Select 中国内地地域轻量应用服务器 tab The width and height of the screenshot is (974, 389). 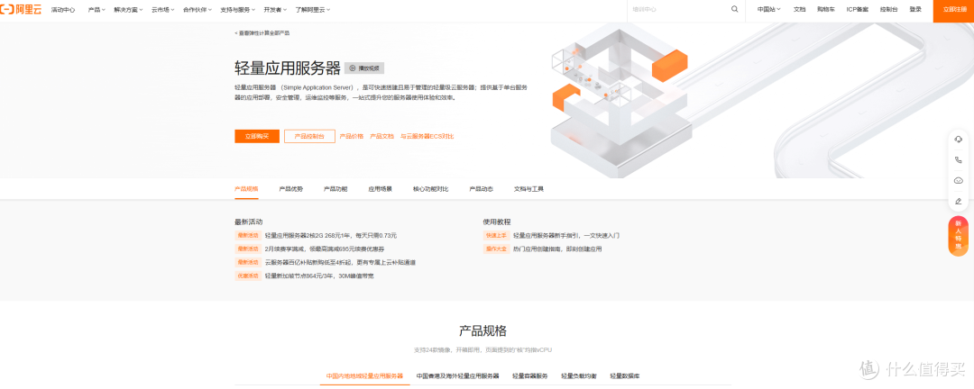pos(364,376)
